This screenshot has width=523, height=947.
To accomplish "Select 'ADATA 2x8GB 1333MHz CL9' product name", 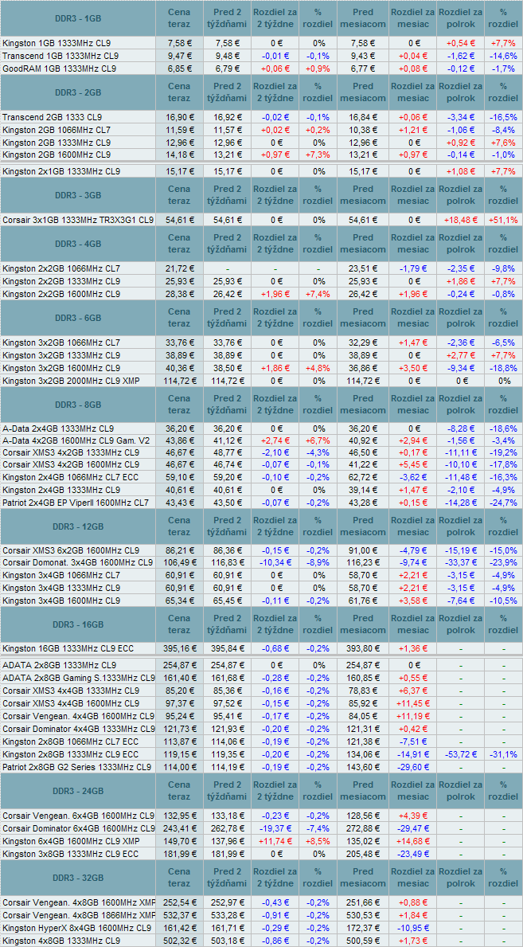I will click(x=60, y=666).
